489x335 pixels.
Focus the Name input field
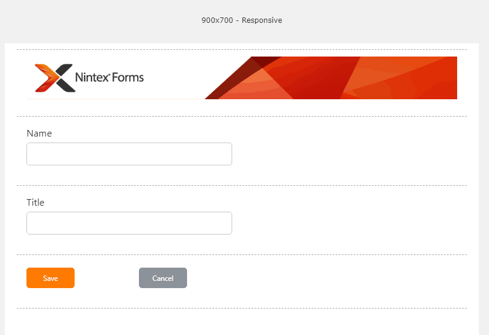pyautogui.click(x=129, y=154)
